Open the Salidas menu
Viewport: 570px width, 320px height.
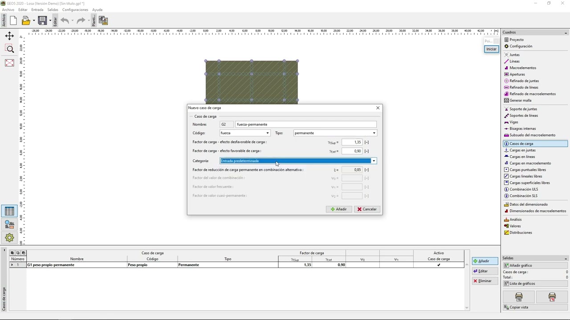(x=53, y=10)
